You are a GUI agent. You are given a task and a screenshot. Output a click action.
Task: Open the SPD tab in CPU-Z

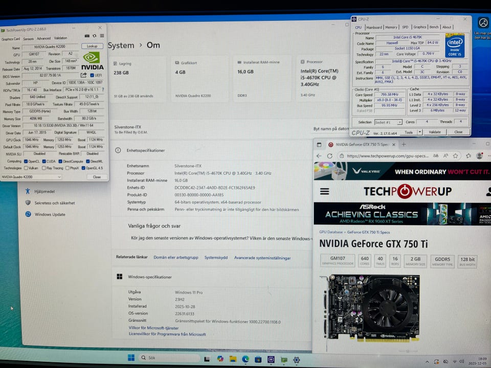click(405, 27)
